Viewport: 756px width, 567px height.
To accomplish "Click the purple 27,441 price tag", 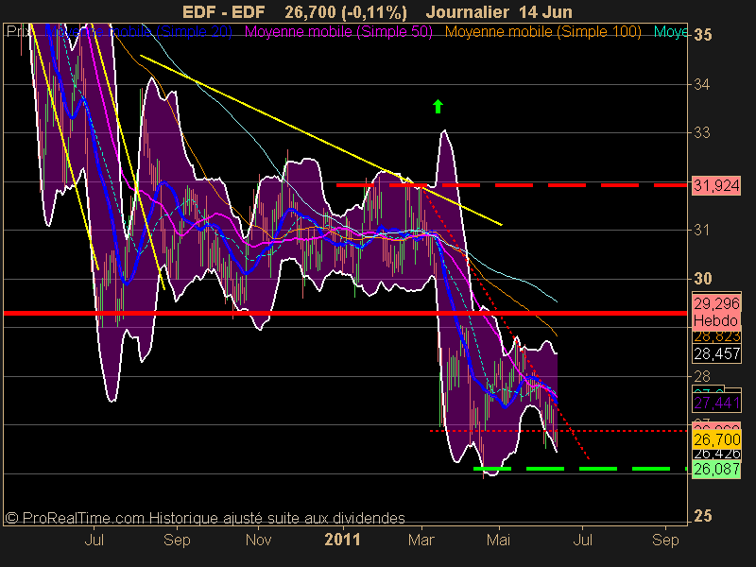I will (716, 403).
